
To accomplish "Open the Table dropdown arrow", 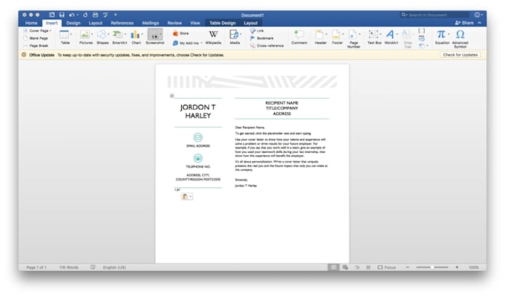I will click(71, 34).
